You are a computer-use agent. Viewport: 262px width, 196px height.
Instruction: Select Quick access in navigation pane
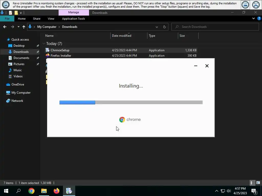[20, 40]
